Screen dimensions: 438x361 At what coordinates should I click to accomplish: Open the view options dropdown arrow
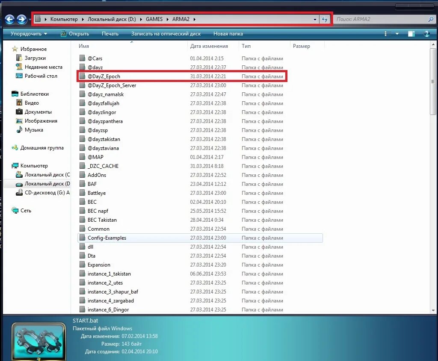click(x=397, y=34)
